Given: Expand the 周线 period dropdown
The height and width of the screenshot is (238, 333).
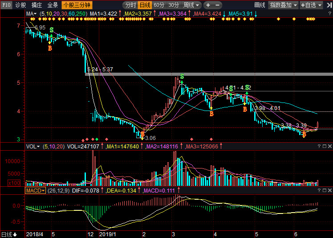Looking at the screenshot, I should click(192, 5).
